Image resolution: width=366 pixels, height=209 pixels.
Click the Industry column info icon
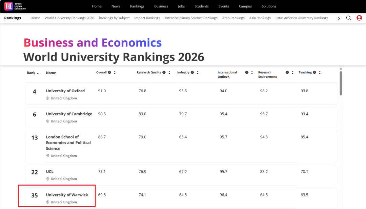[192, 72]
